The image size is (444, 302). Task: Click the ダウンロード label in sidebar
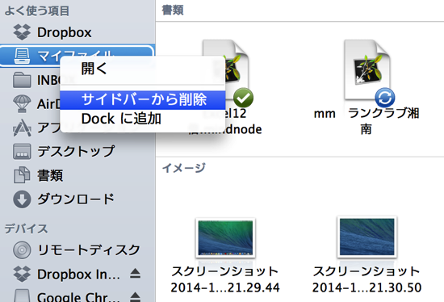point(76,199)
